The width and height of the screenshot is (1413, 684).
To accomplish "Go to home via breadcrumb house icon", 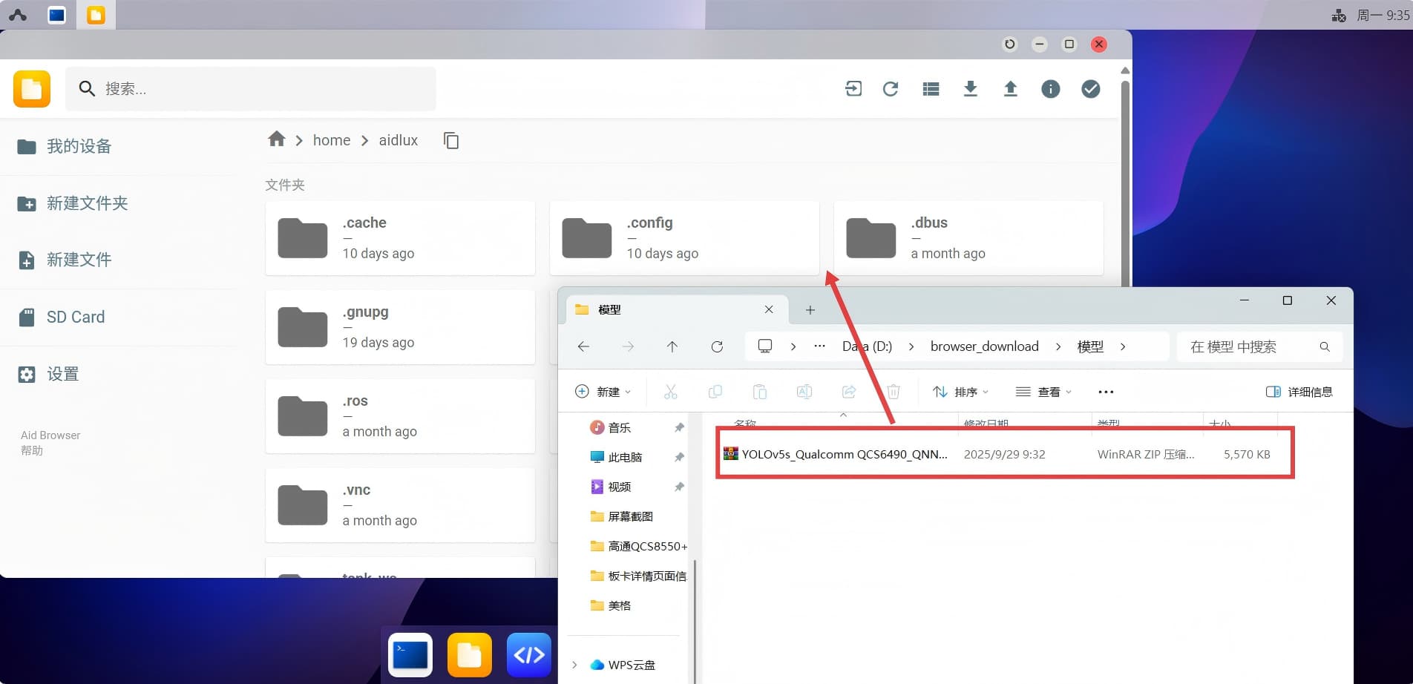I will pos(277,139).
